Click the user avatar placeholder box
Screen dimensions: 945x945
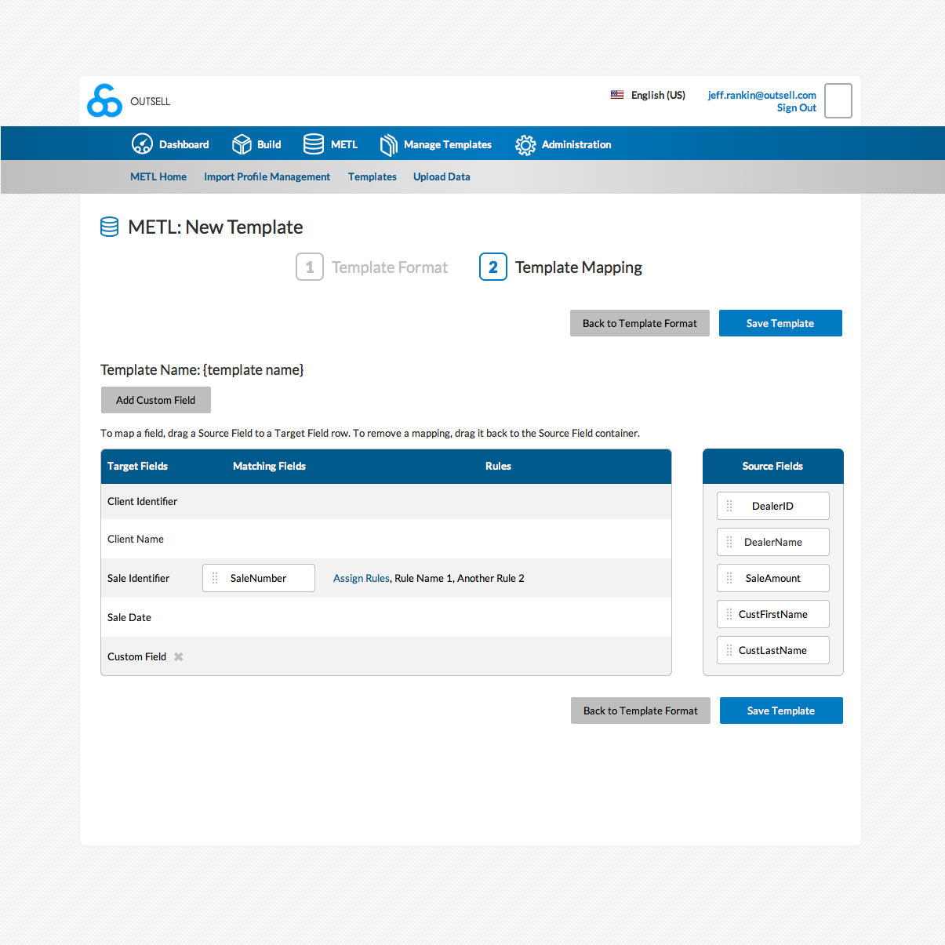(838, 101)
